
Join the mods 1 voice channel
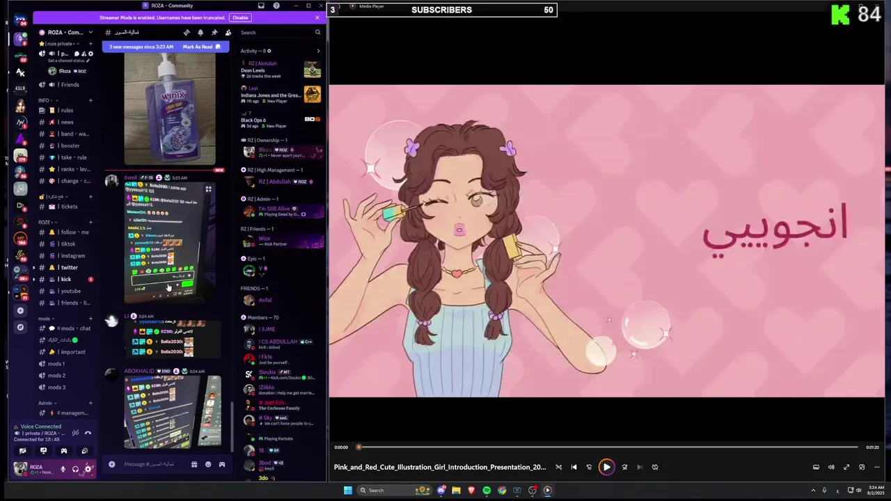pos(65,363)
